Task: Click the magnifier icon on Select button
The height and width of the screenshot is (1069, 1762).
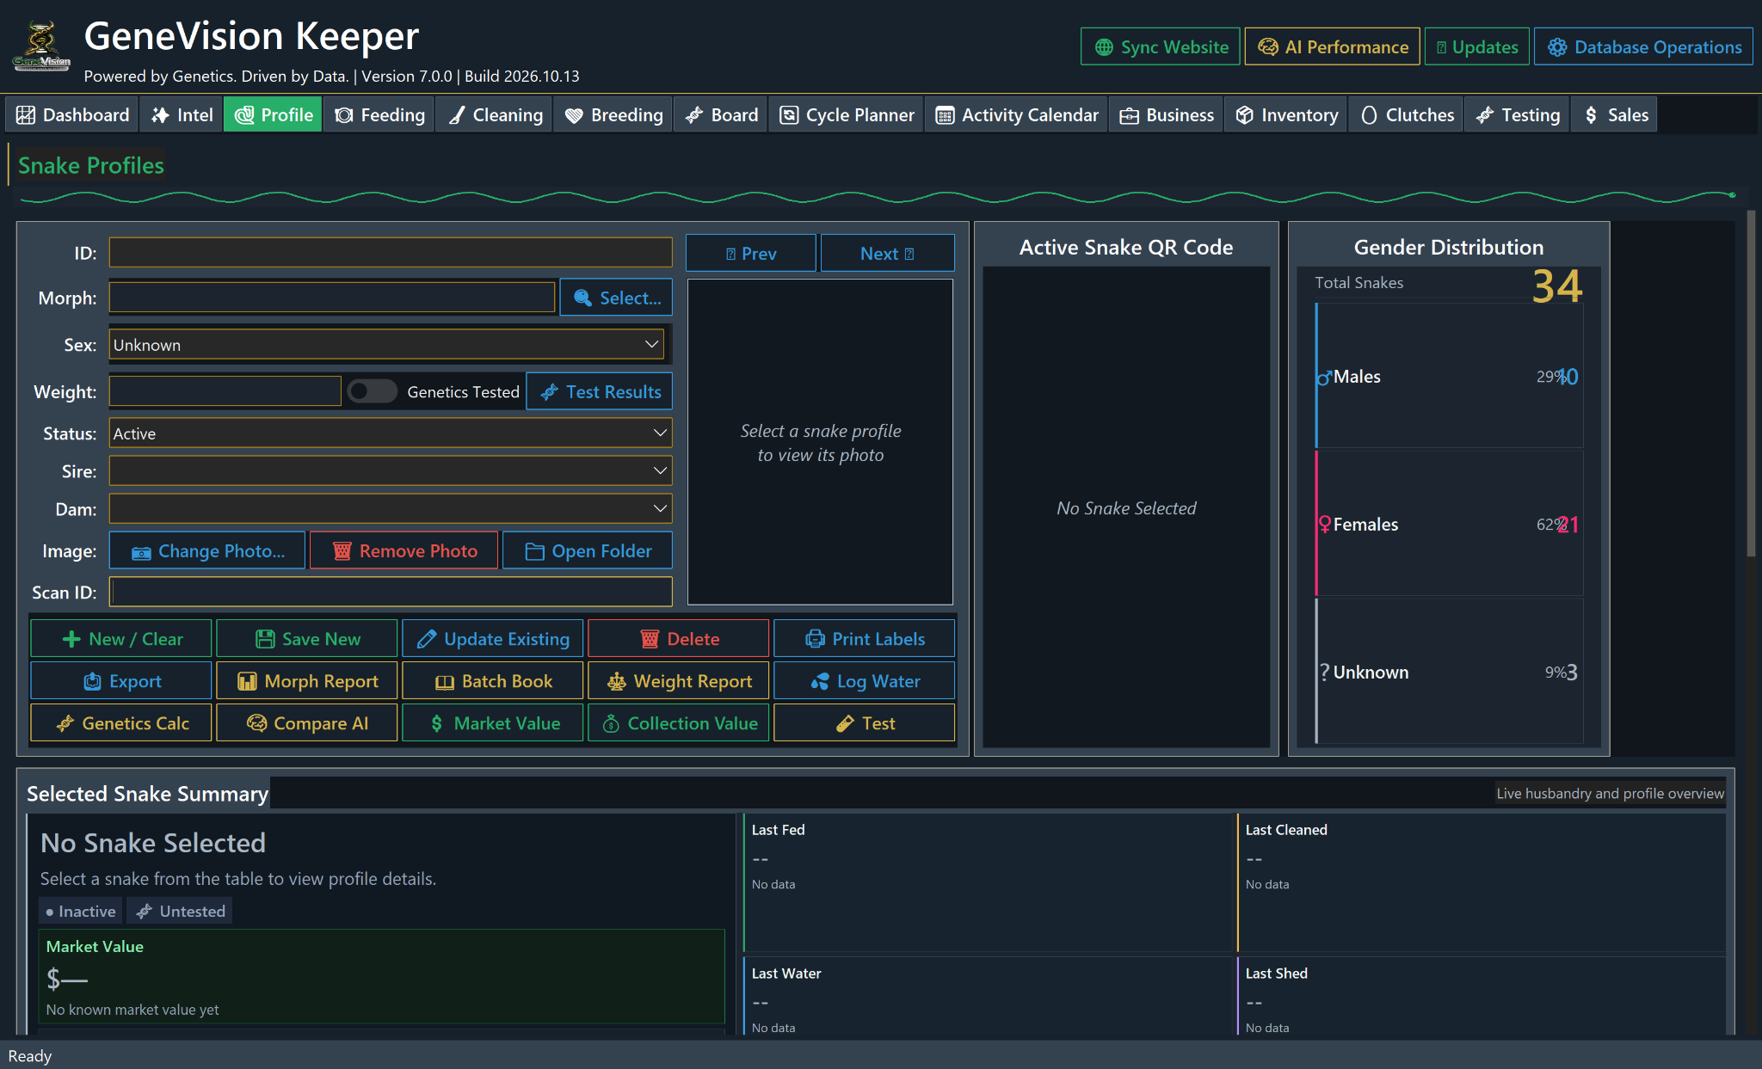Action: 582,298
